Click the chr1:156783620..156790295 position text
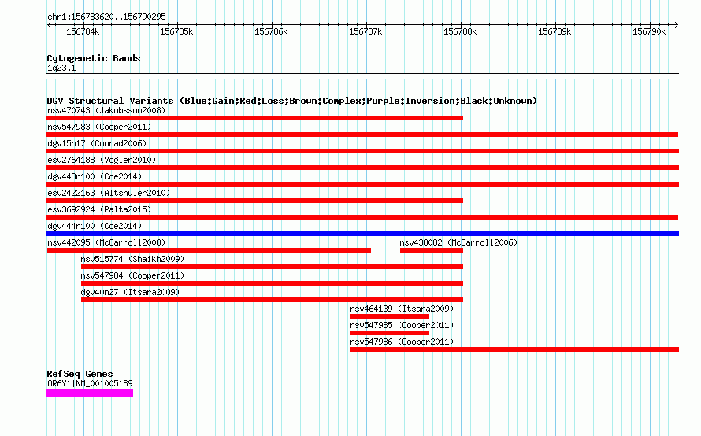Image resolution: width=701 pixels, height=436 pixels. click(106, 17)
